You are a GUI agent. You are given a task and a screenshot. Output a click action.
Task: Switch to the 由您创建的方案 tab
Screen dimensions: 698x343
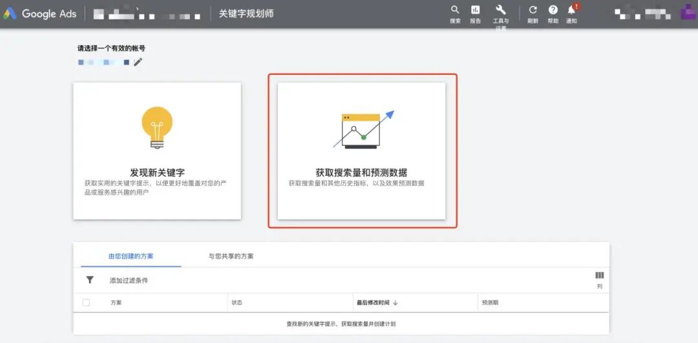(x=131, y=256)
